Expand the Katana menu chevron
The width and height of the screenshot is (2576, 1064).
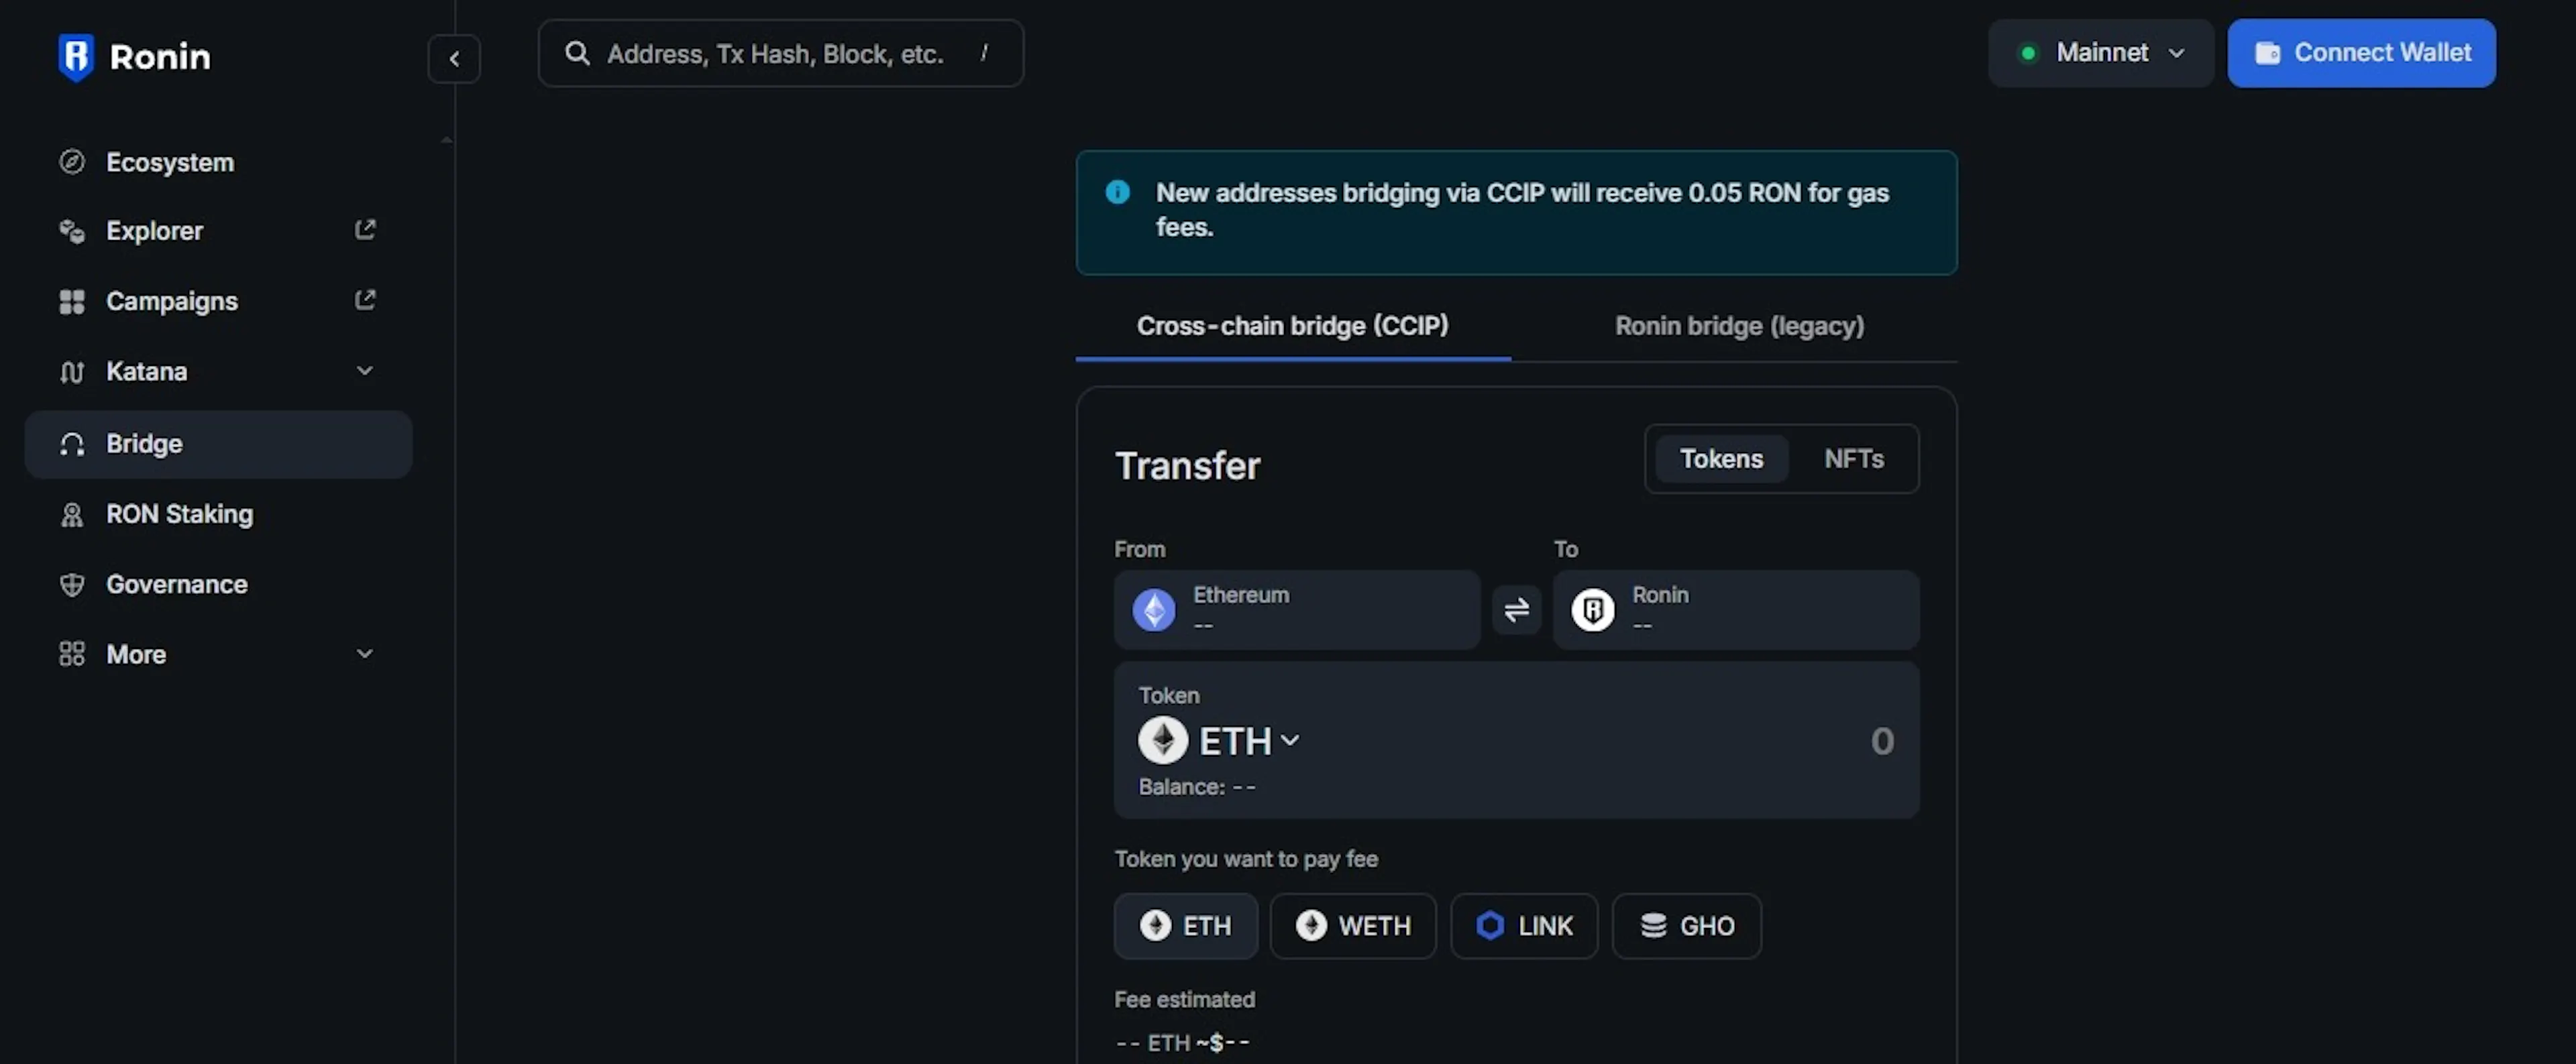point(365,371)
